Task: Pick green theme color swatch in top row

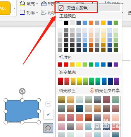Action: pyautogui.click(x=116, y=23)
